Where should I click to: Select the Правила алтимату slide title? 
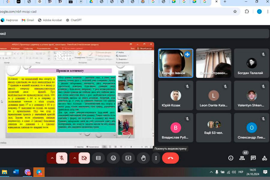70,70
